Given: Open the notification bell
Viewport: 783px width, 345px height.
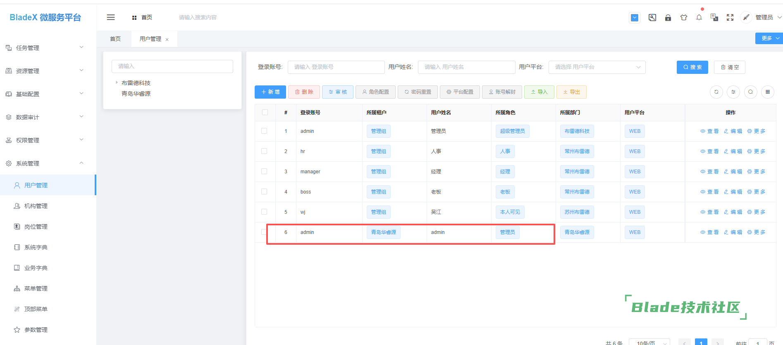Looking at the screenshot, I should pos(699,18).
